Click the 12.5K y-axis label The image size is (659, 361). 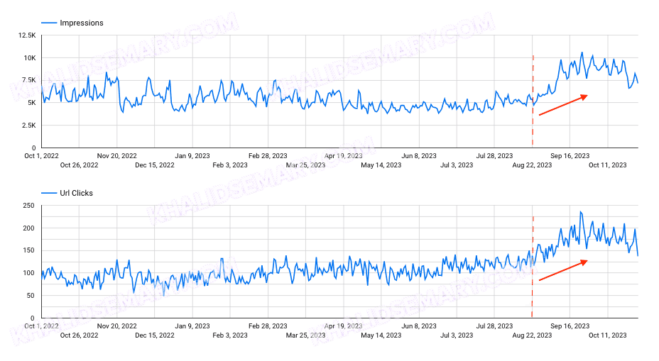point(27,35)
